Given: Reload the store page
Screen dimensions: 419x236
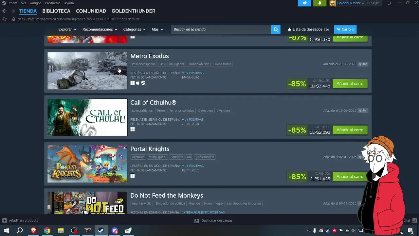Looking at the screenshot, I should [4, 19].
